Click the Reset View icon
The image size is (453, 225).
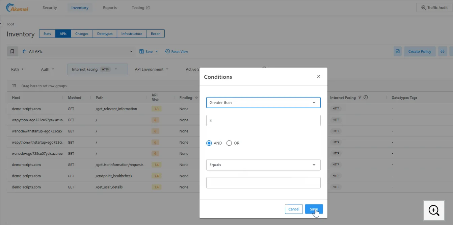click(x=167, y=51)
